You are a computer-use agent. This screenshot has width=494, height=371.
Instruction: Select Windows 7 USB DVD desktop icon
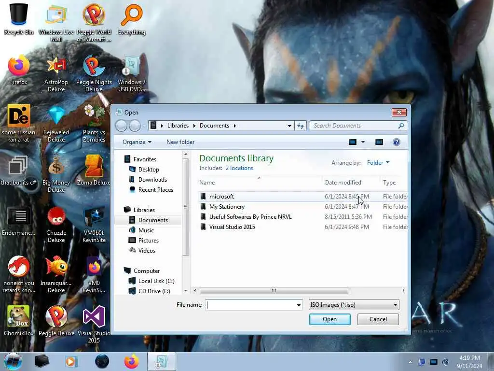click(132, 73)
